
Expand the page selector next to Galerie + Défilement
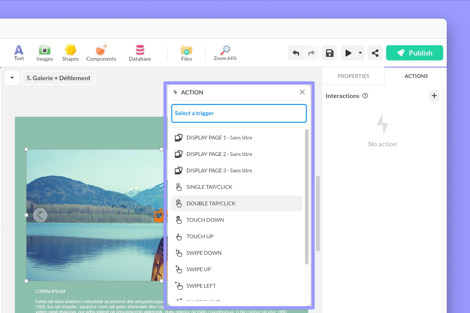click(x=12, y=78)
